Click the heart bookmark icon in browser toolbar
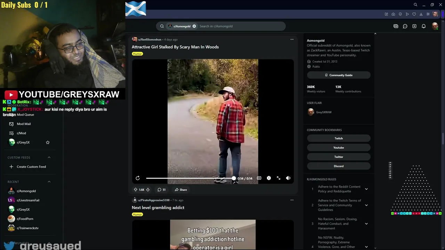This screenshot has height=250, width=445. click(x=414, y=14)
